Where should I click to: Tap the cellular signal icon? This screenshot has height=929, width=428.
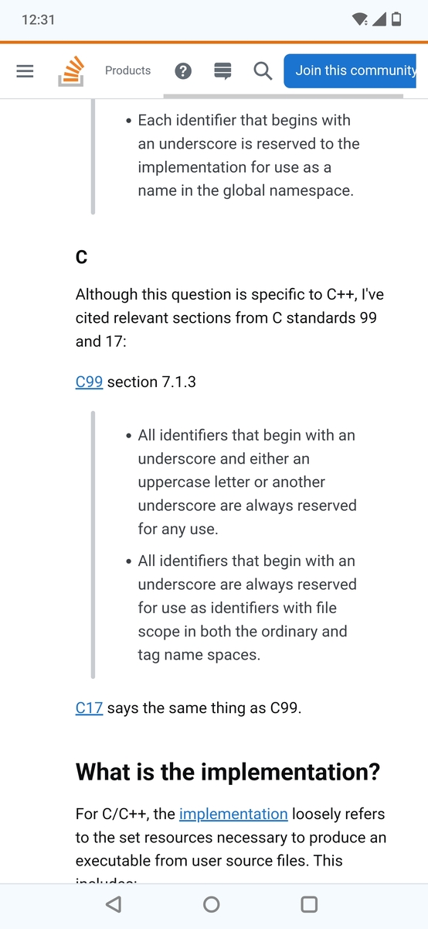pyautogui.click(x=379, y=19)
